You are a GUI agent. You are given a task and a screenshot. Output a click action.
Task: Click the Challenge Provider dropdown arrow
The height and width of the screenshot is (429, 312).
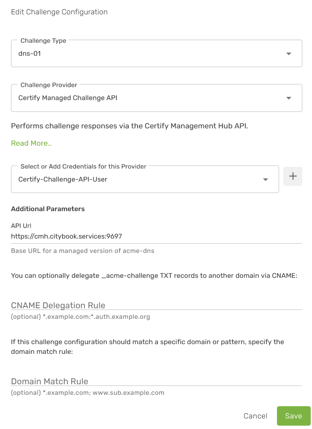[289, 98]
